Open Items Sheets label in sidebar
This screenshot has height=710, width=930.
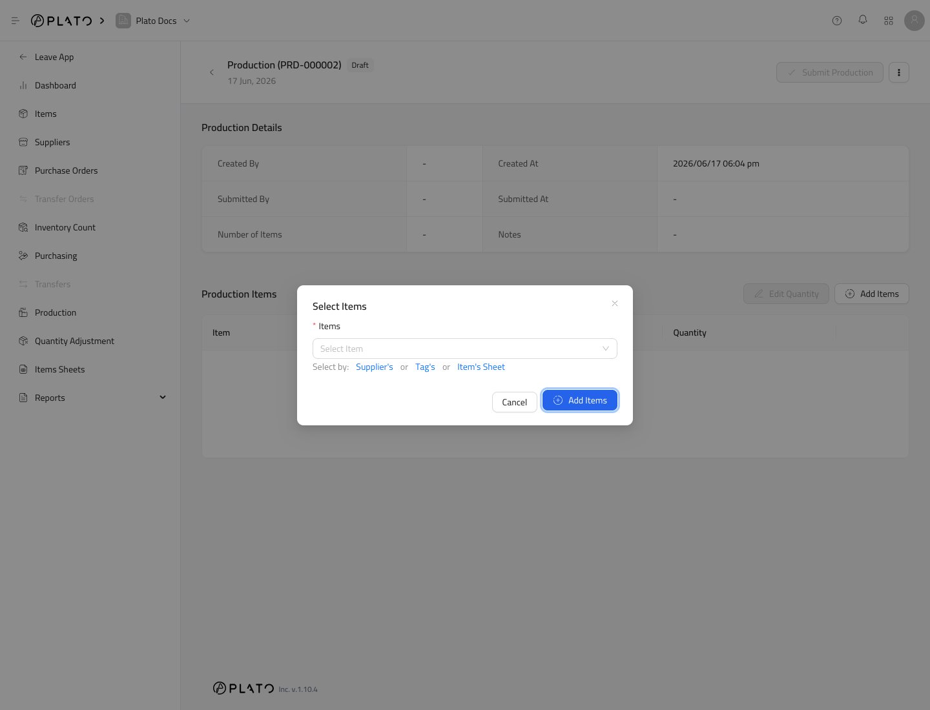[60, 369]
